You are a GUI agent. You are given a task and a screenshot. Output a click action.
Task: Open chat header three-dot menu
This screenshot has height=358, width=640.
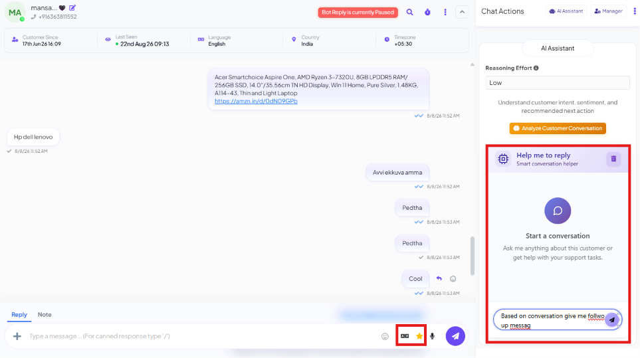click(445, 12)
